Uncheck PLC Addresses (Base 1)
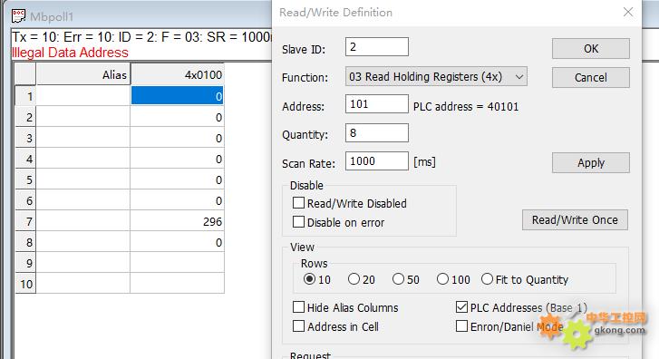 (x=461, y=307)
